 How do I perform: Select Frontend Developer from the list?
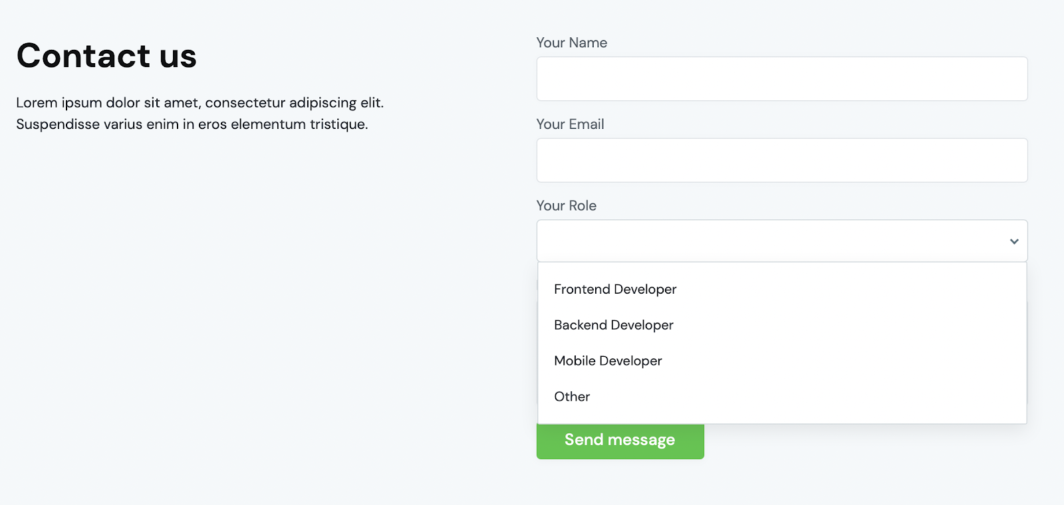click(x=614, y=289)
